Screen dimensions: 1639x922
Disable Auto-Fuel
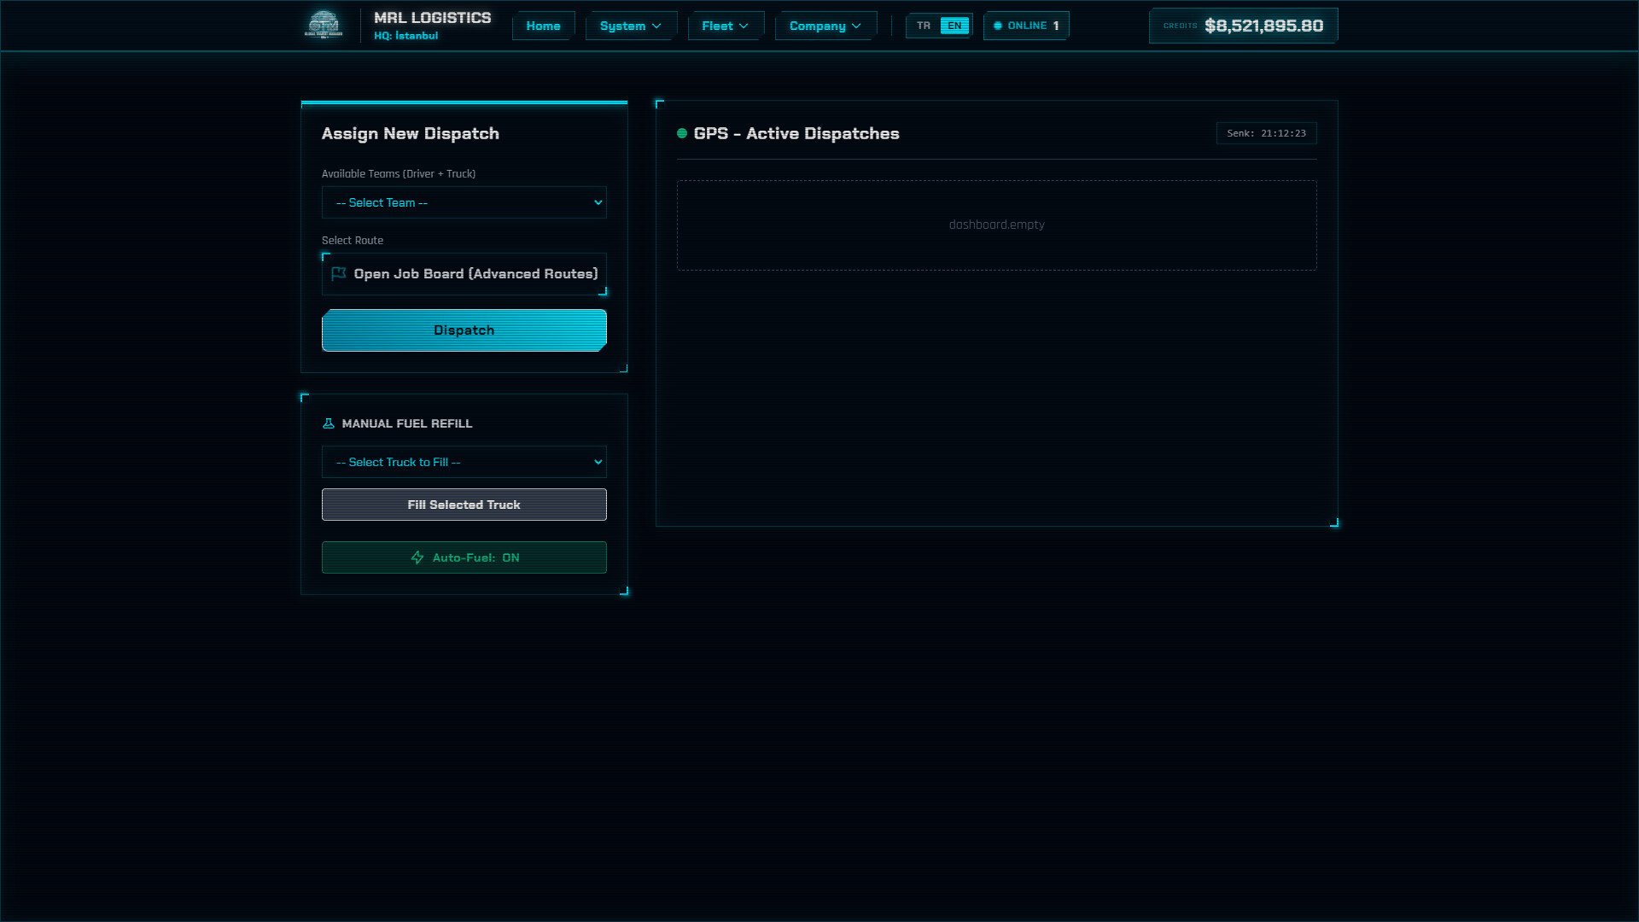point(464,557)
